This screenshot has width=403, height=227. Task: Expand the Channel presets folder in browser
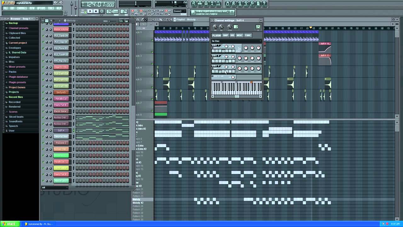[19, 28]
